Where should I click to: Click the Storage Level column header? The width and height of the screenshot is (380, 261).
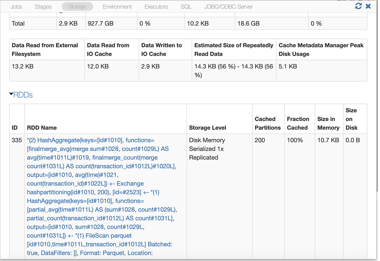(207, 128)
